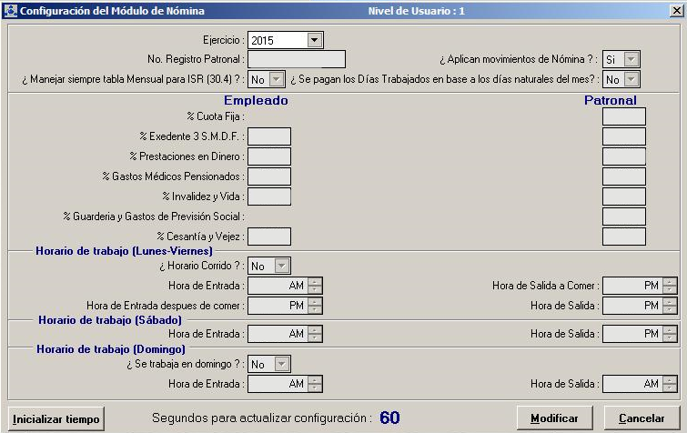This screenshot has width=687, height=433.
Task: Expand the Horario Corrido dropdown
Action: click(x=281, y=267)
